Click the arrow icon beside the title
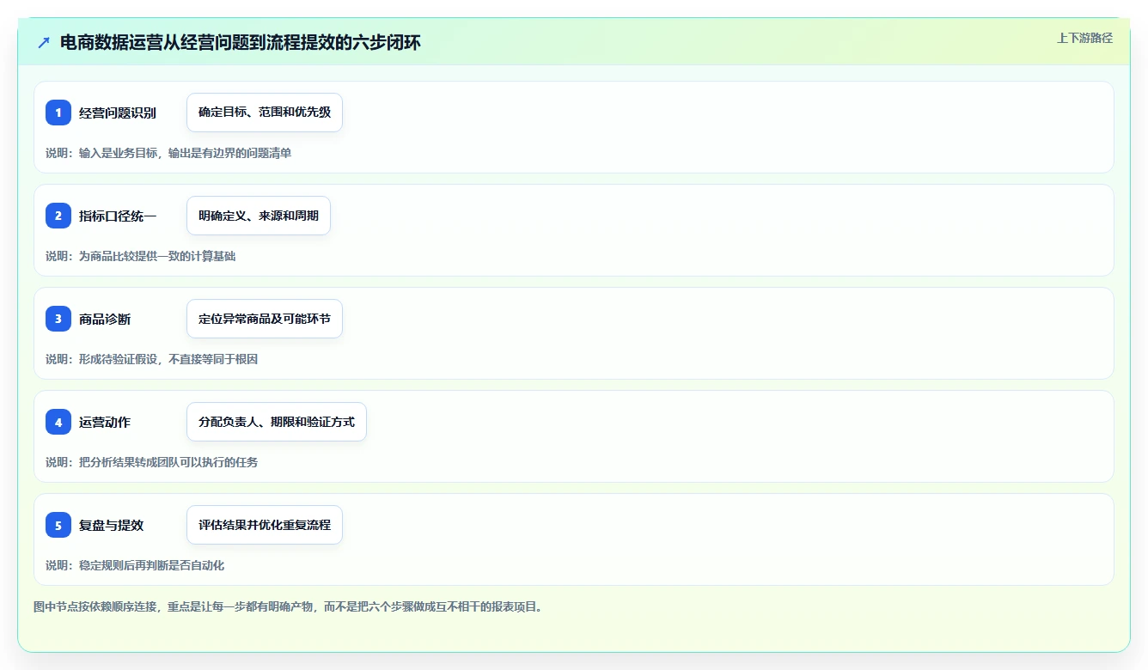Screen dimensions: 1148x670 click(44, 43)
